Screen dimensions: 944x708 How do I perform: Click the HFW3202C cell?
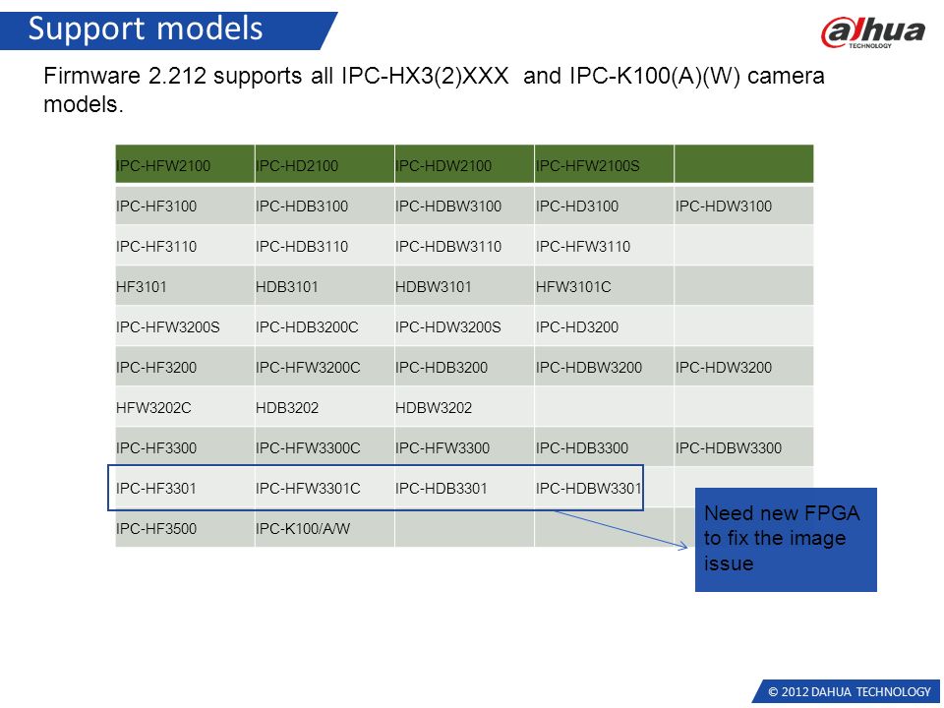tap(185, 407)
